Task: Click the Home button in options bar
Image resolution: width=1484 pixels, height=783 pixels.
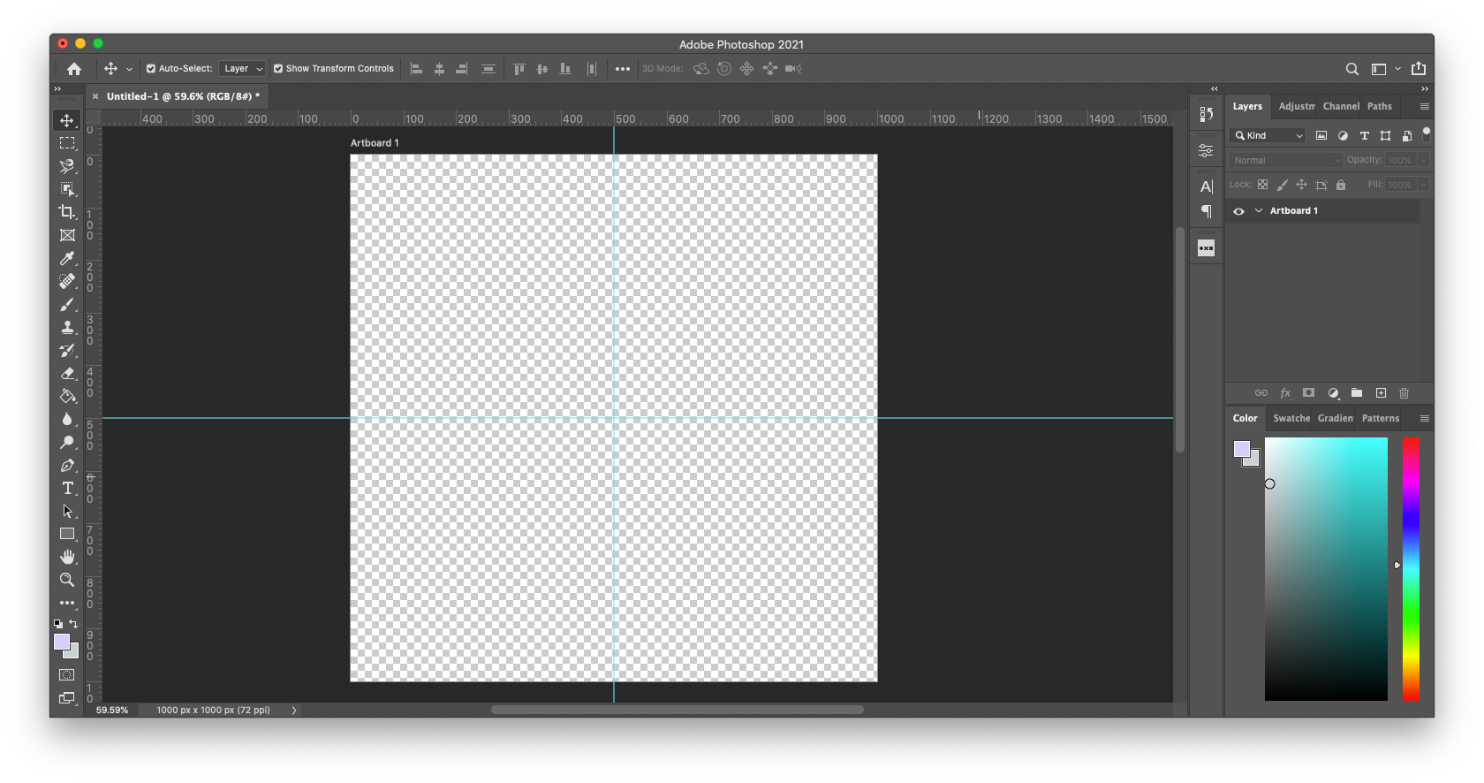Action: click(x=74, y=69)
